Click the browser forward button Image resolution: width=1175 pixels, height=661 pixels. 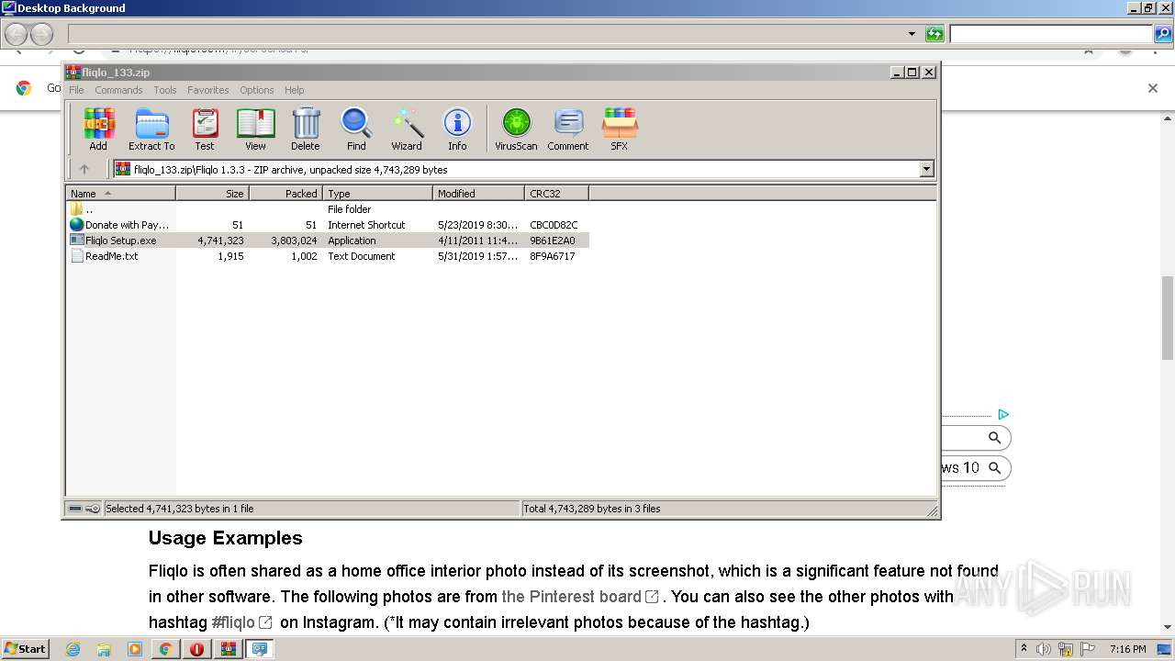41,34
